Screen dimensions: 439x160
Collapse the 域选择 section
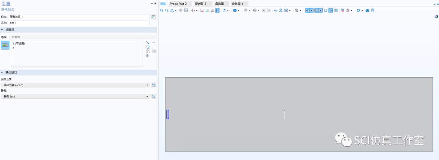tap(2, 30)
